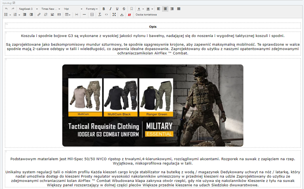Clear the text formatting

100,14
